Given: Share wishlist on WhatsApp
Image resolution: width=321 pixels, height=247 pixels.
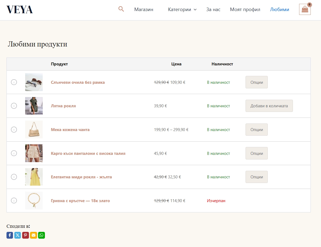Looking at the screenshot, I should click(x=42, y=235).
